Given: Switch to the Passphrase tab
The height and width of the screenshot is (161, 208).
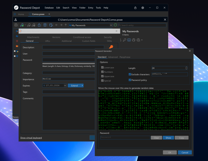Looking at the screenshot, I should tap(125, 57).
